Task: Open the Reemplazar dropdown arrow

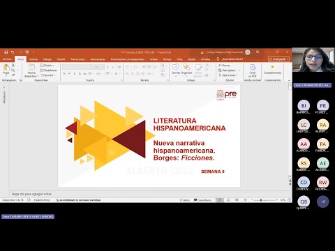Action: [x=239, y=70]
